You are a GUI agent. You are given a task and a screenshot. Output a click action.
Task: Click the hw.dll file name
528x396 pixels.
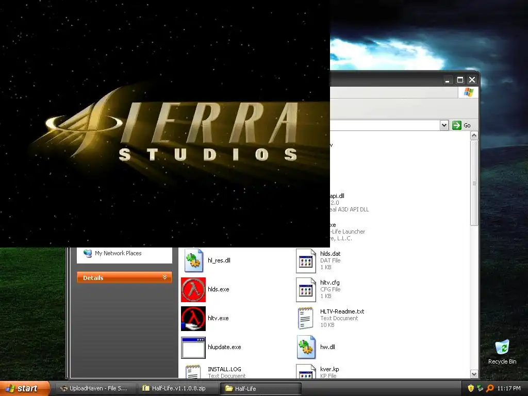point(327,347)
